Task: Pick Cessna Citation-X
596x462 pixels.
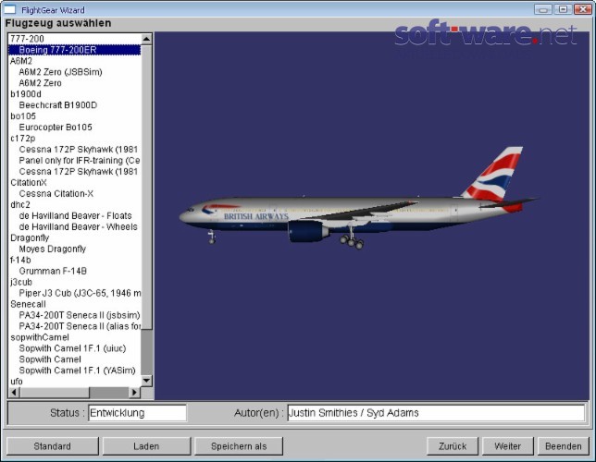Action: tap(74, 193)
